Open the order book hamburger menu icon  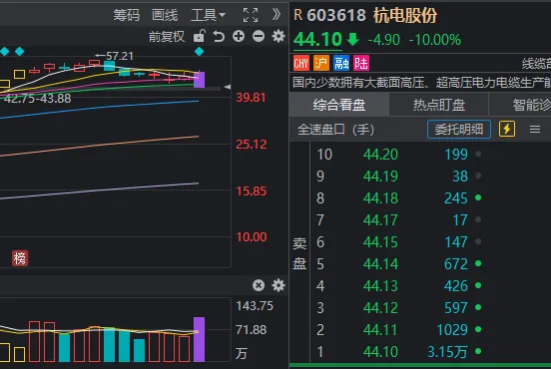coord(535,130)
